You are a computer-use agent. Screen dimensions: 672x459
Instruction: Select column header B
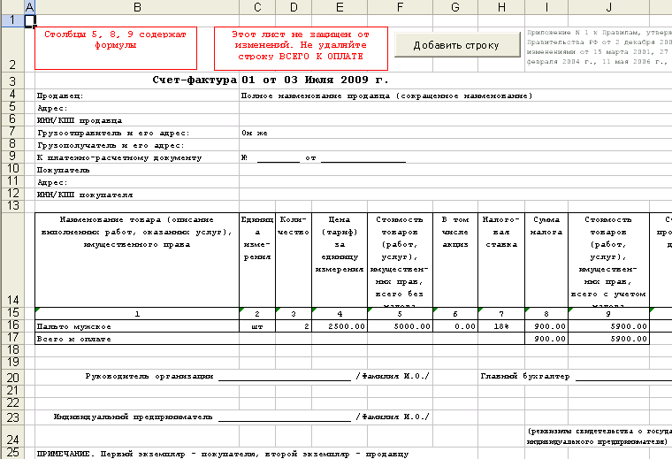[137, 7]
